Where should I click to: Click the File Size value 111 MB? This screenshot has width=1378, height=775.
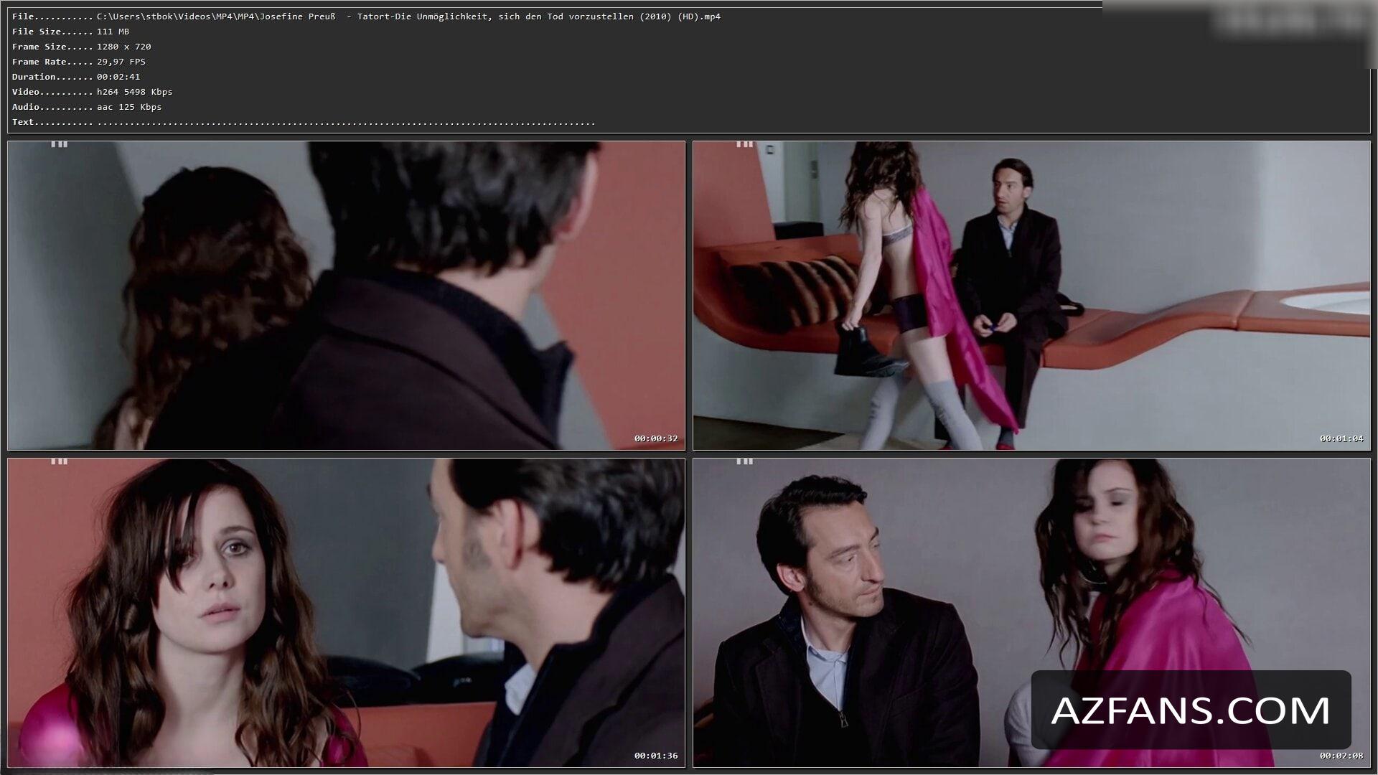pyautogui.click(x=113, y=32)
